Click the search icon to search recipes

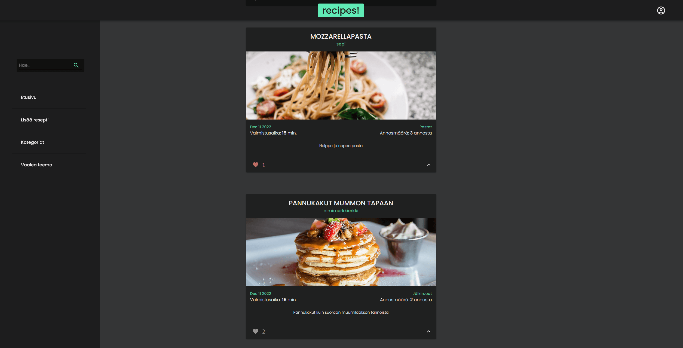76,65
